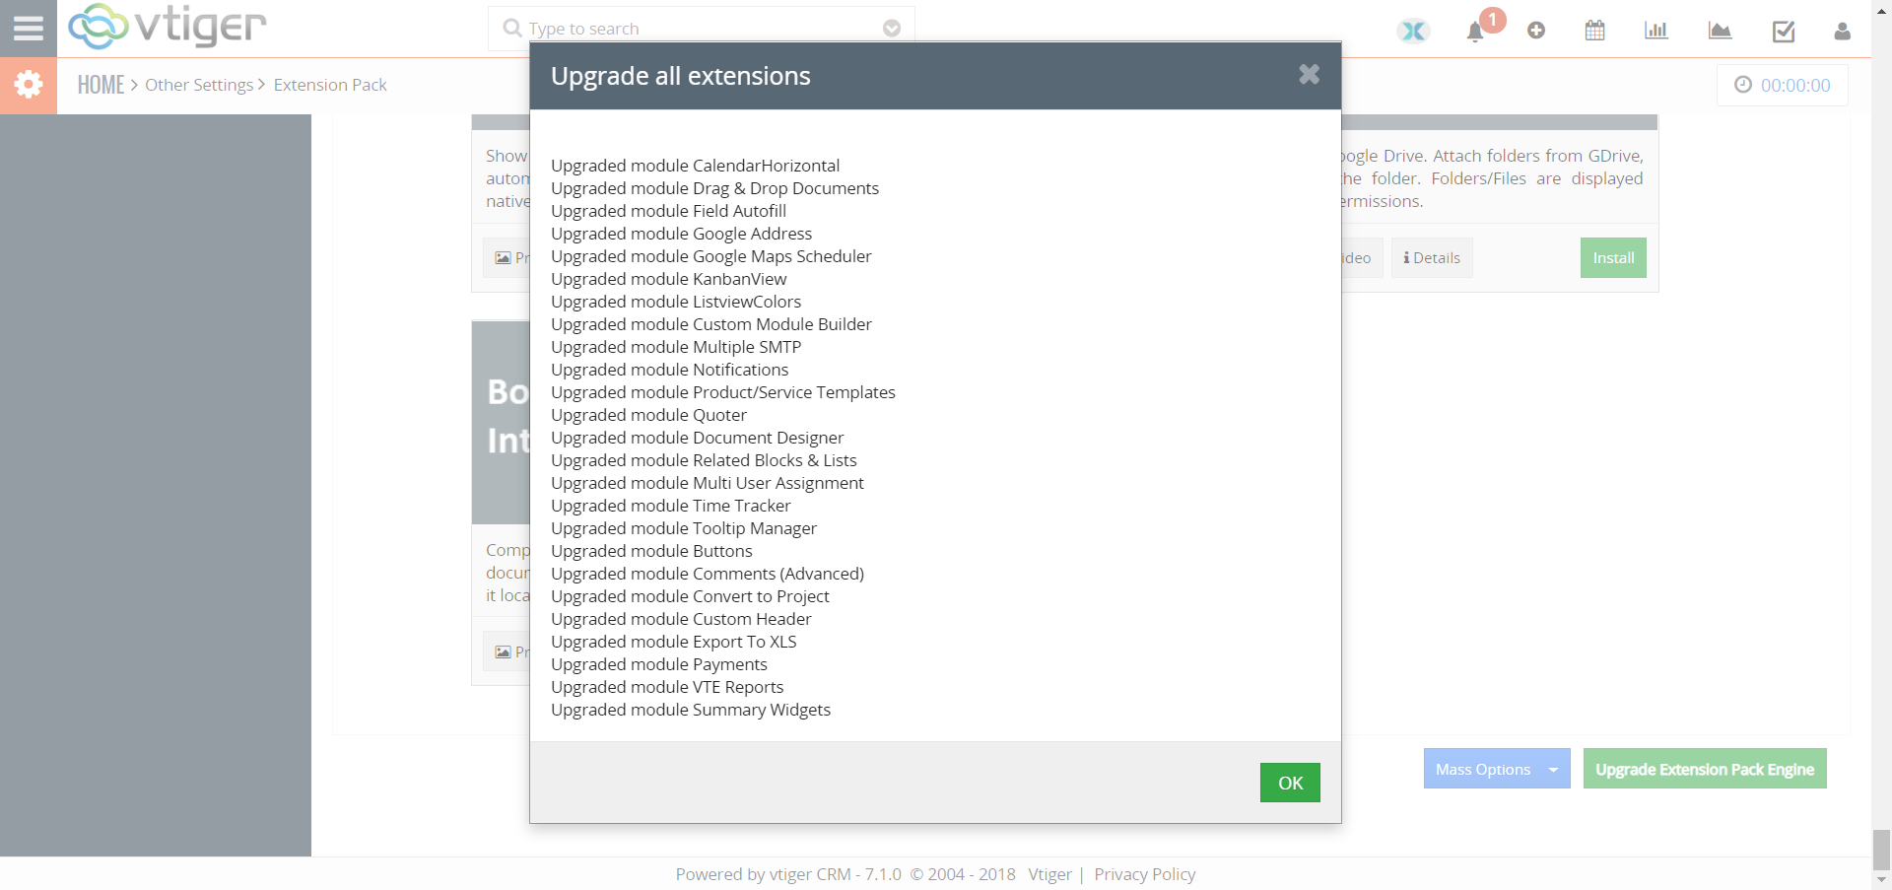Viewport: 1892px width, 890px height.
Task: Select text 'Upgraded module Field Autofill'
Action: [668, 211]
